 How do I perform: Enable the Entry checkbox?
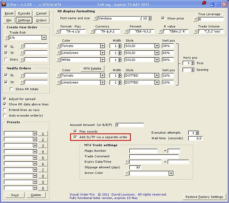click(x=6, y=59)
